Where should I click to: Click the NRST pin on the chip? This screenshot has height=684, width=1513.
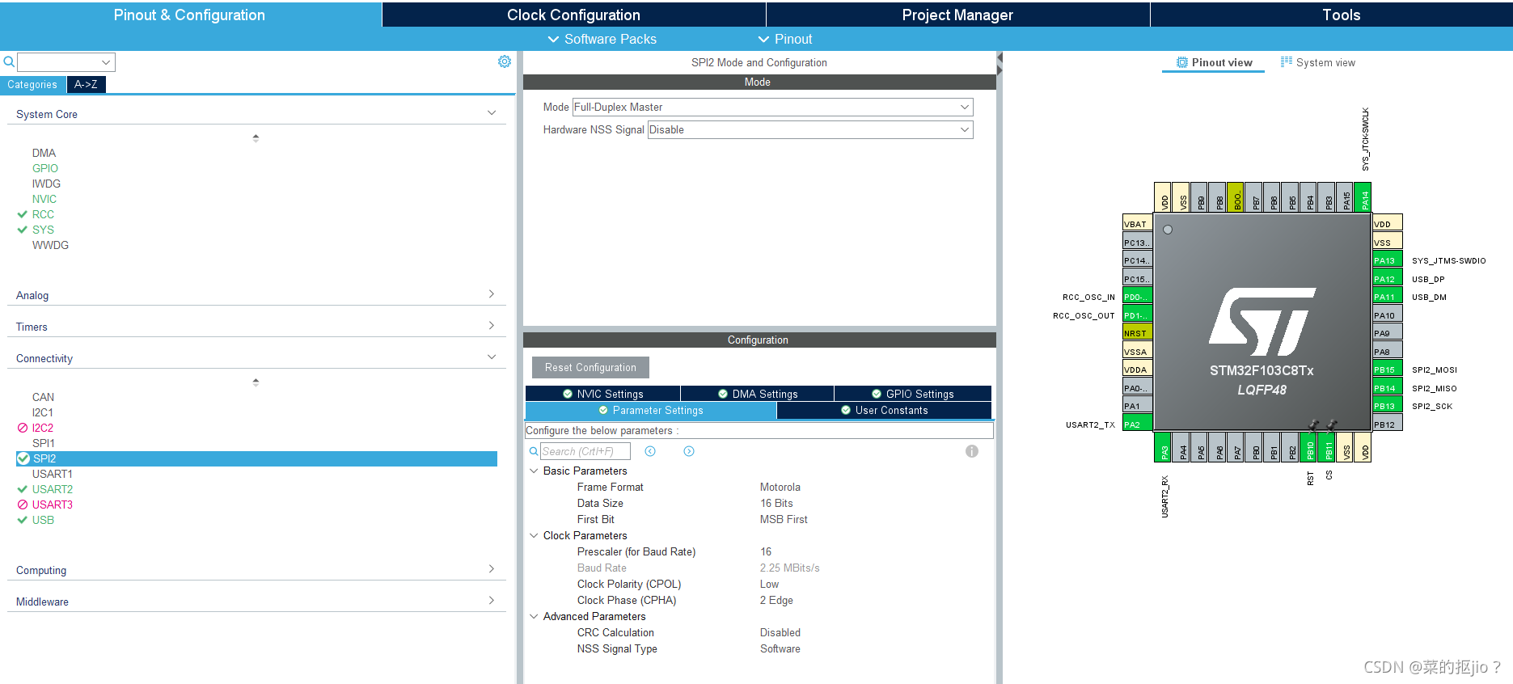(1137, 333)
